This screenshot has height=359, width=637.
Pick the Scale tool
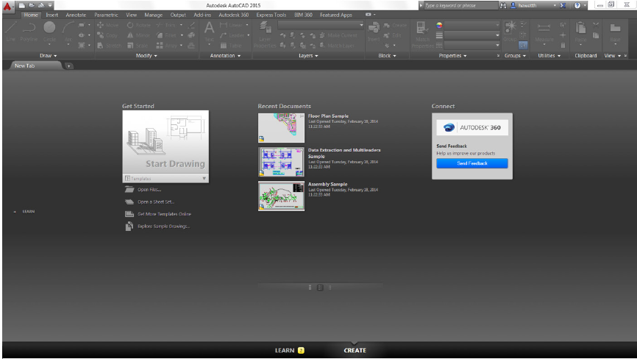click(138, 46)
